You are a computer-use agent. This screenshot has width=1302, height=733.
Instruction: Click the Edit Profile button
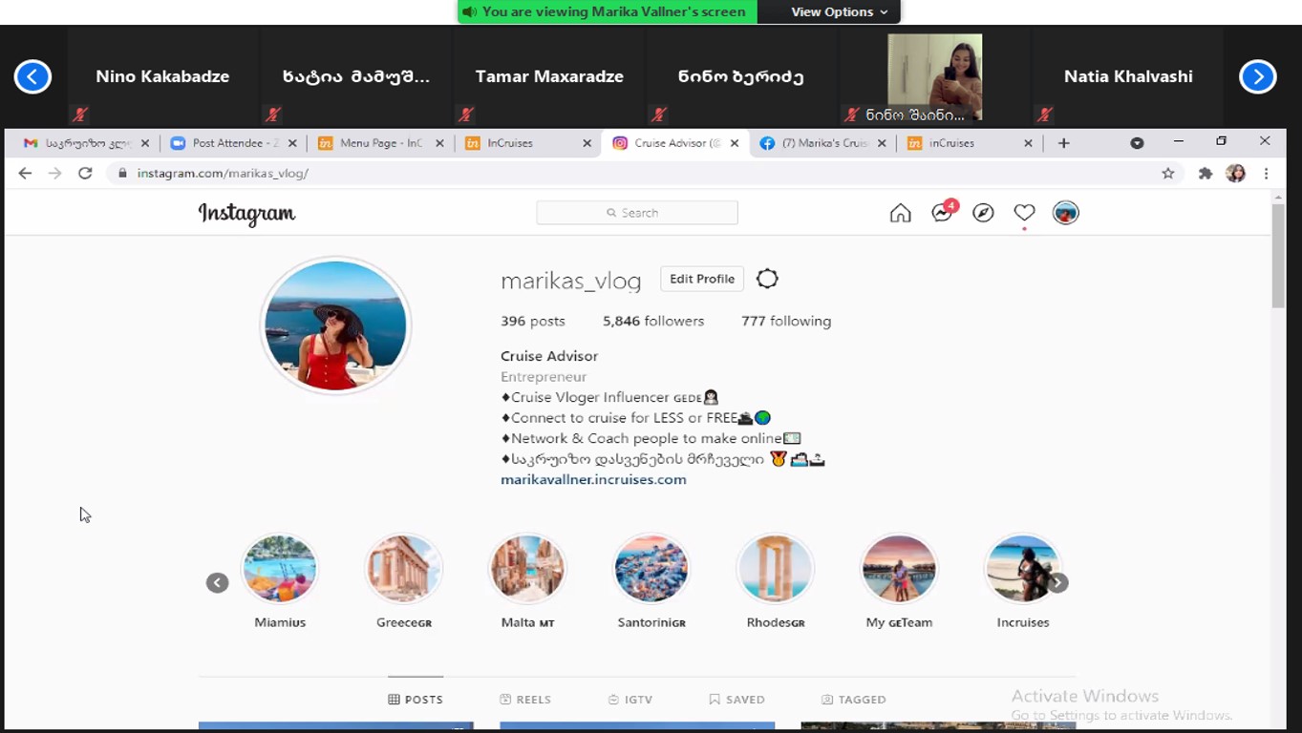point(702,279)
